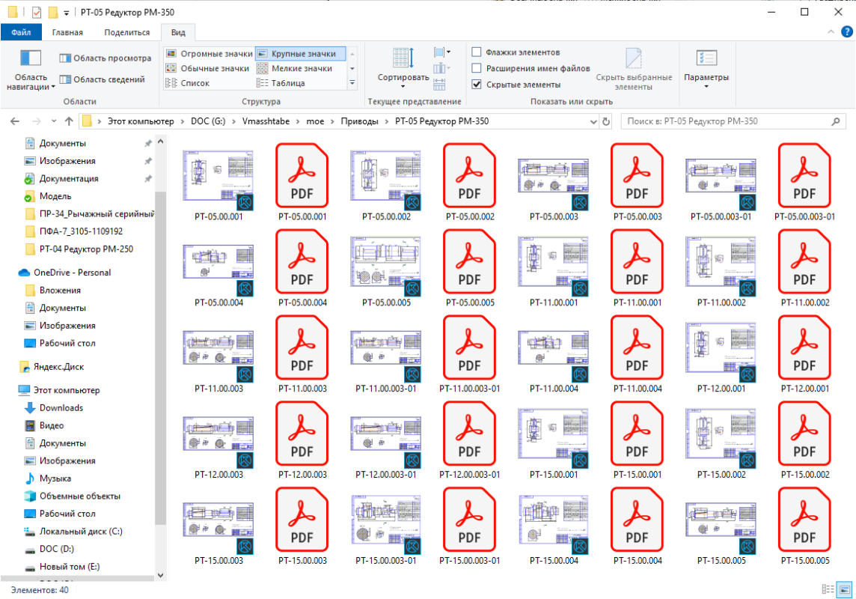Toggle the Details pane (Область сведений)

(102, 79)
